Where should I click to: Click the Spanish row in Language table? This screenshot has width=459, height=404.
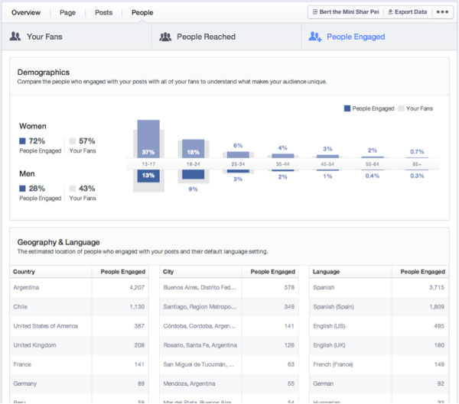pos(379,288)
